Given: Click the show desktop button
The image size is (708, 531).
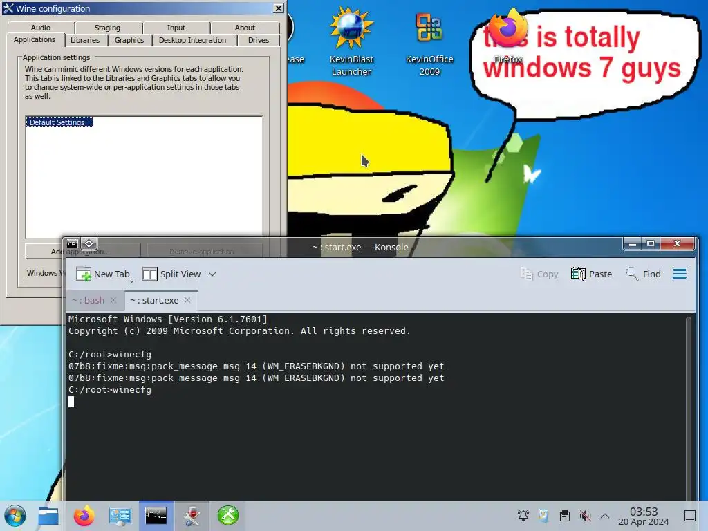Looking at the screenshot, I should point(690,516).
